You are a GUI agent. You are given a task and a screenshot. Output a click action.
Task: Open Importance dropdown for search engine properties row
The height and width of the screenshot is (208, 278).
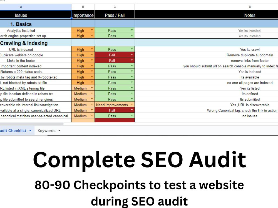92,35
